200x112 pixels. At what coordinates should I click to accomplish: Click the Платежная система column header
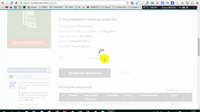pyautogui.click(x=90, y=97)
